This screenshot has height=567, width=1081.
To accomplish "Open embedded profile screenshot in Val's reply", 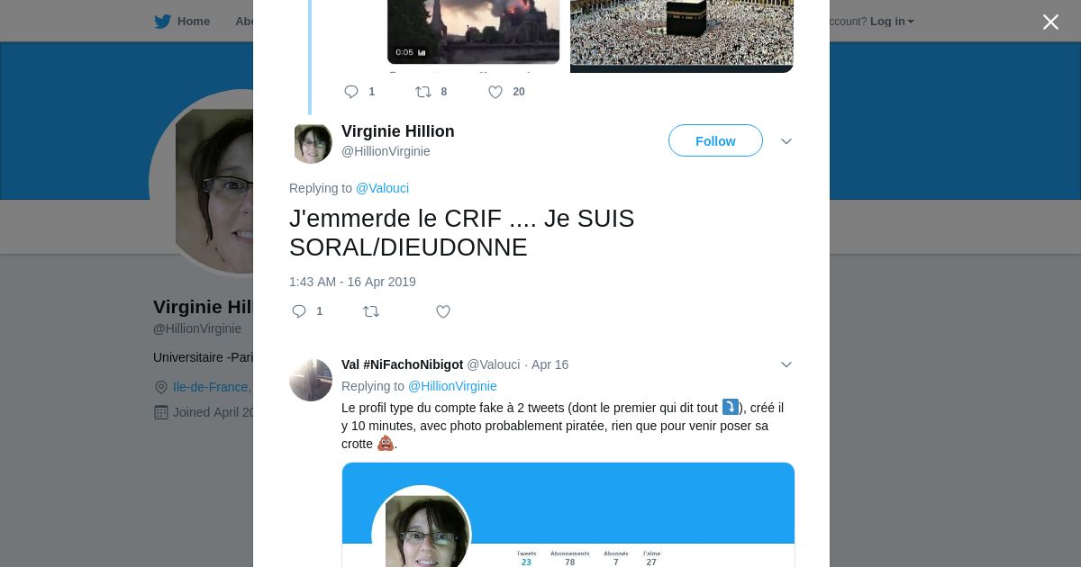I will coord(568,515).
